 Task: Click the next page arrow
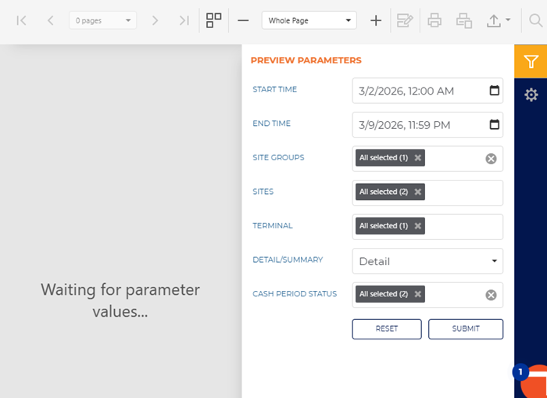tap(155, 20)
